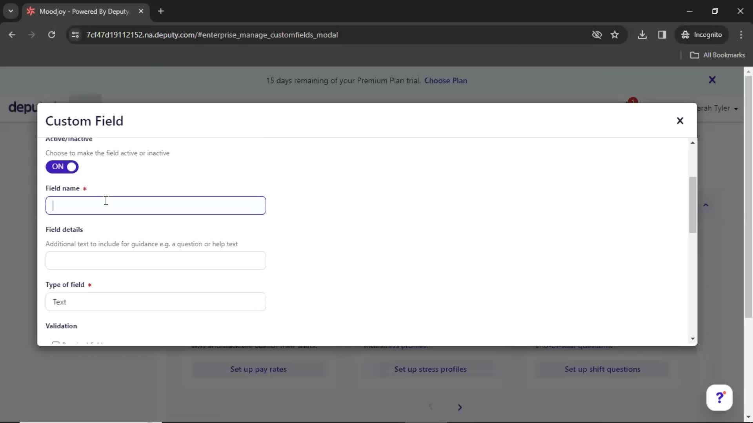Click the scroll up chevron on modal right
The height and width of the screenshot is (423, 753).
point(693,143)
